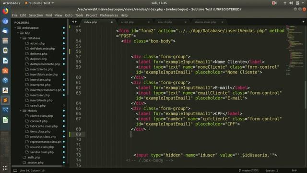Collapse the App folder arrow
The height and width of the screenshot is (173, 307).
click(18, 33)
